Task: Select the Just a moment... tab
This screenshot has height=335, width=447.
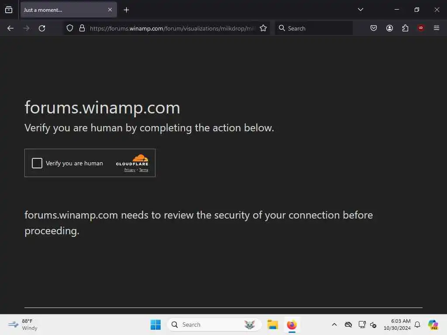Action: (x=69, y=10)
